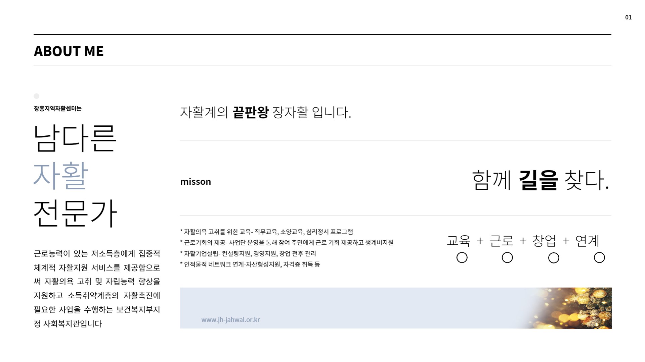Click the small 장흥지역자활센터는 caption

58,109
